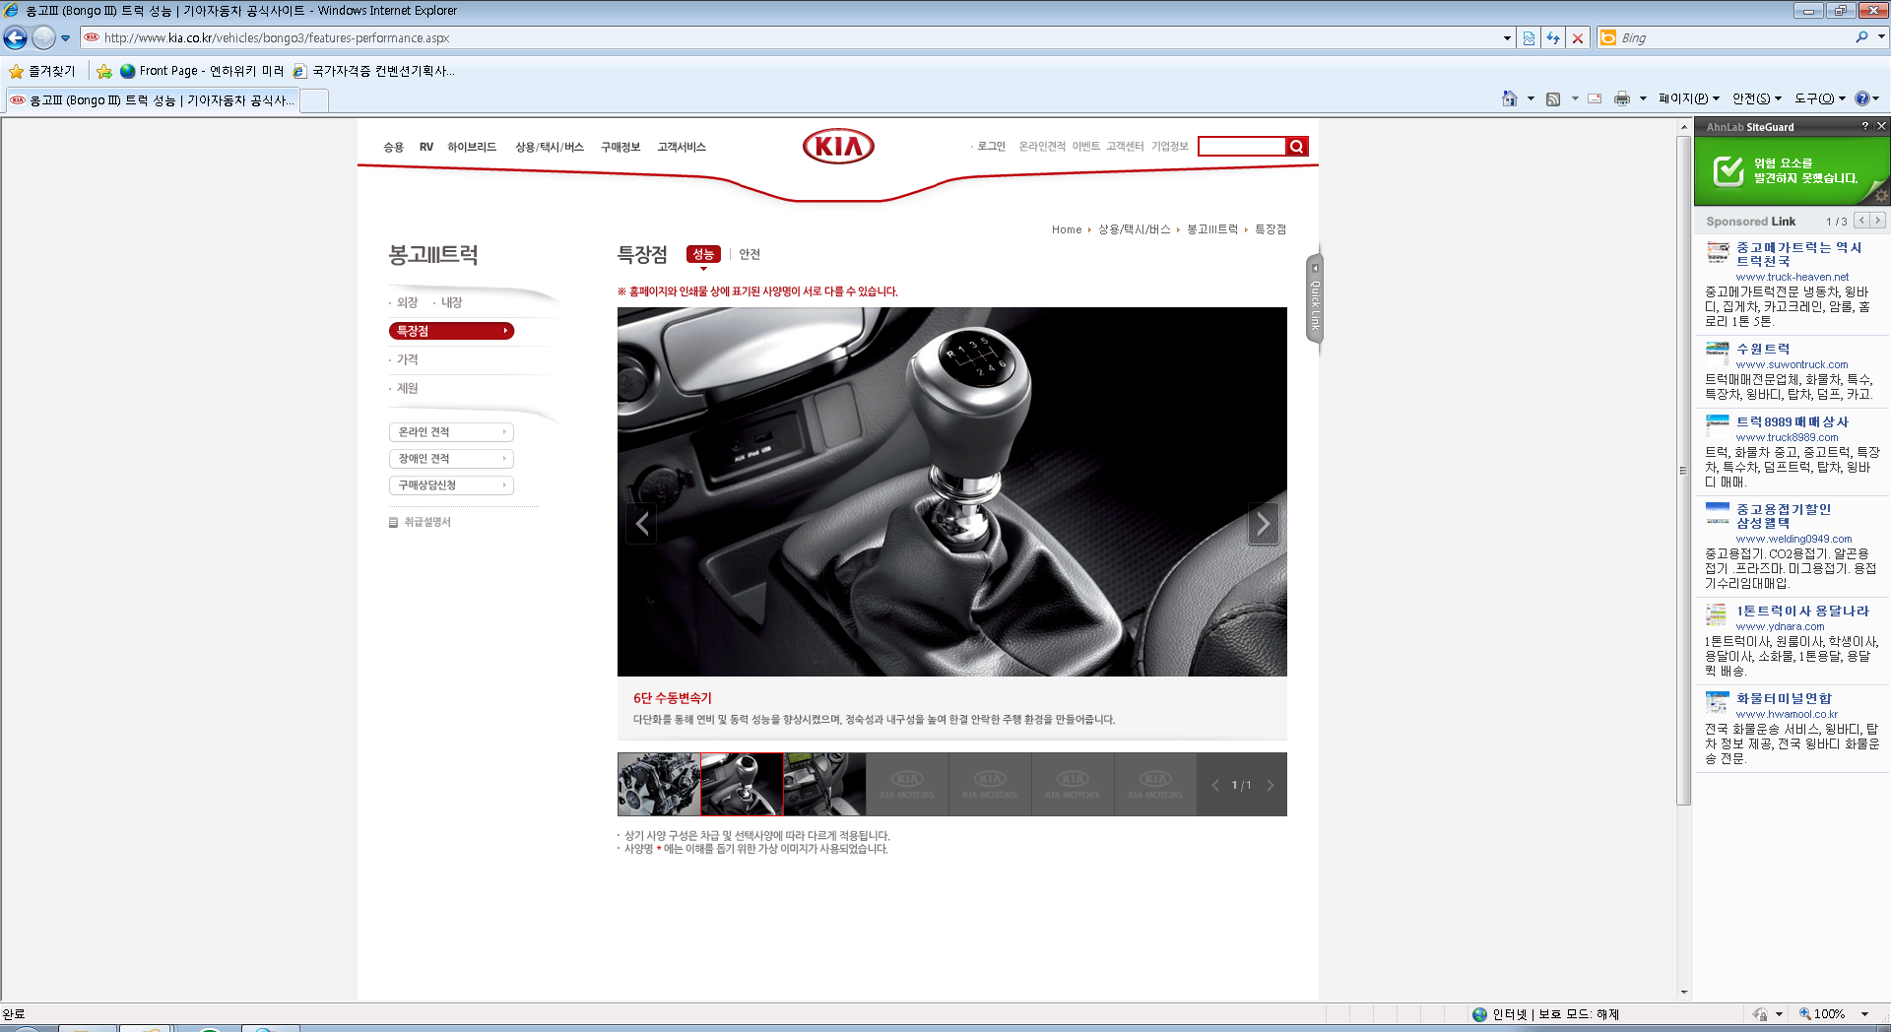Screen dimensions: 1891x1032
Task: Expand the address bar history dropdown
Action: pos(1507,38)
